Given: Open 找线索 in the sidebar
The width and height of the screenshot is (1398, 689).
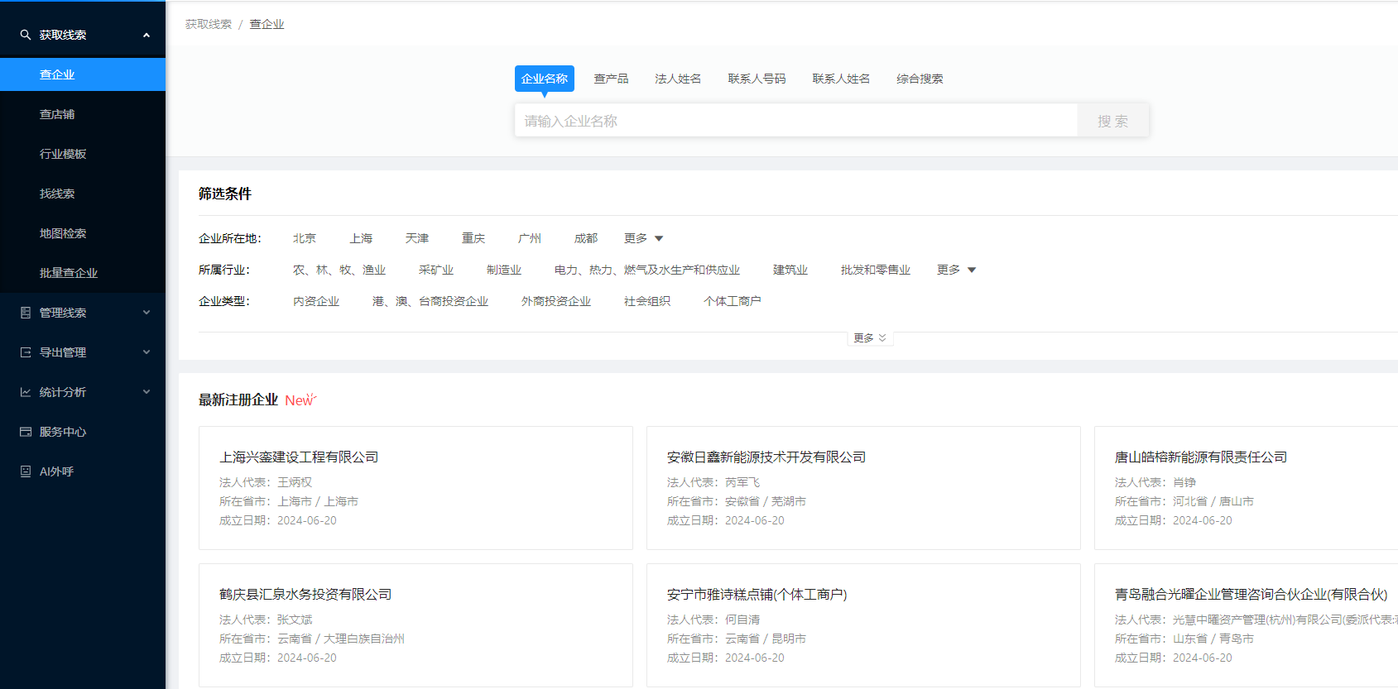Looking at the screenshot, I should click(83, 194).
